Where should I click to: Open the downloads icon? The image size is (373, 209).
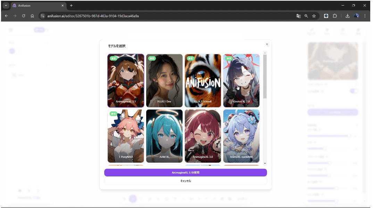click(x=348, y=16)
